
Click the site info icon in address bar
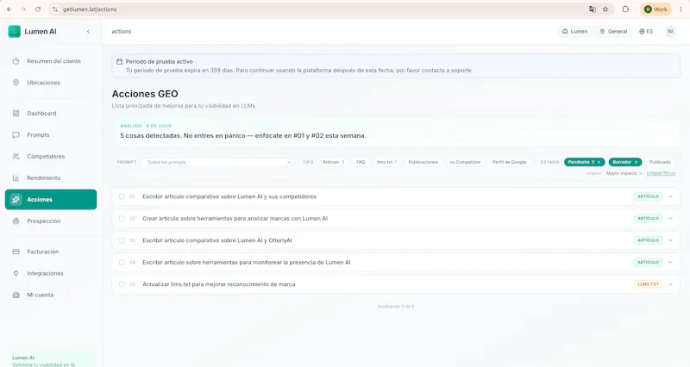(54, 9)
